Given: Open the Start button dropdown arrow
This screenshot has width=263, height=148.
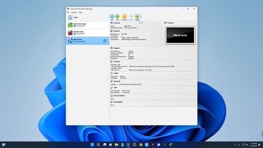Looking at the screenshot, I should [x=141, y=17].
